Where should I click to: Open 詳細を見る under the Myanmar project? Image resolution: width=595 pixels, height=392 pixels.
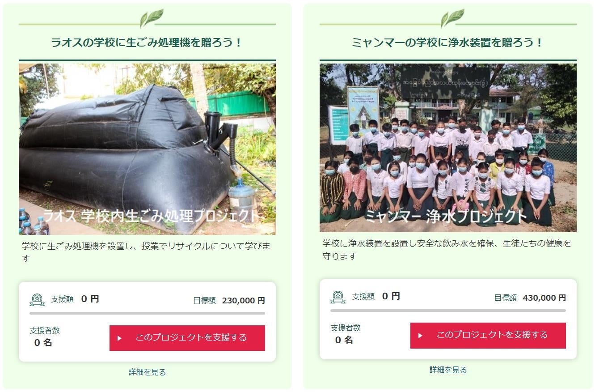(448, 370)
